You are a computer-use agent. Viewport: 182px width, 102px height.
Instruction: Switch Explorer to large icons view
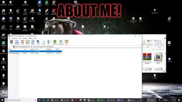coord(165,72)
